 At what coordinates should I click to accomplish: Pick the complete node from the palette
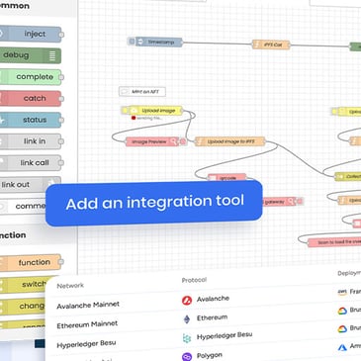[x=31, y=77]
